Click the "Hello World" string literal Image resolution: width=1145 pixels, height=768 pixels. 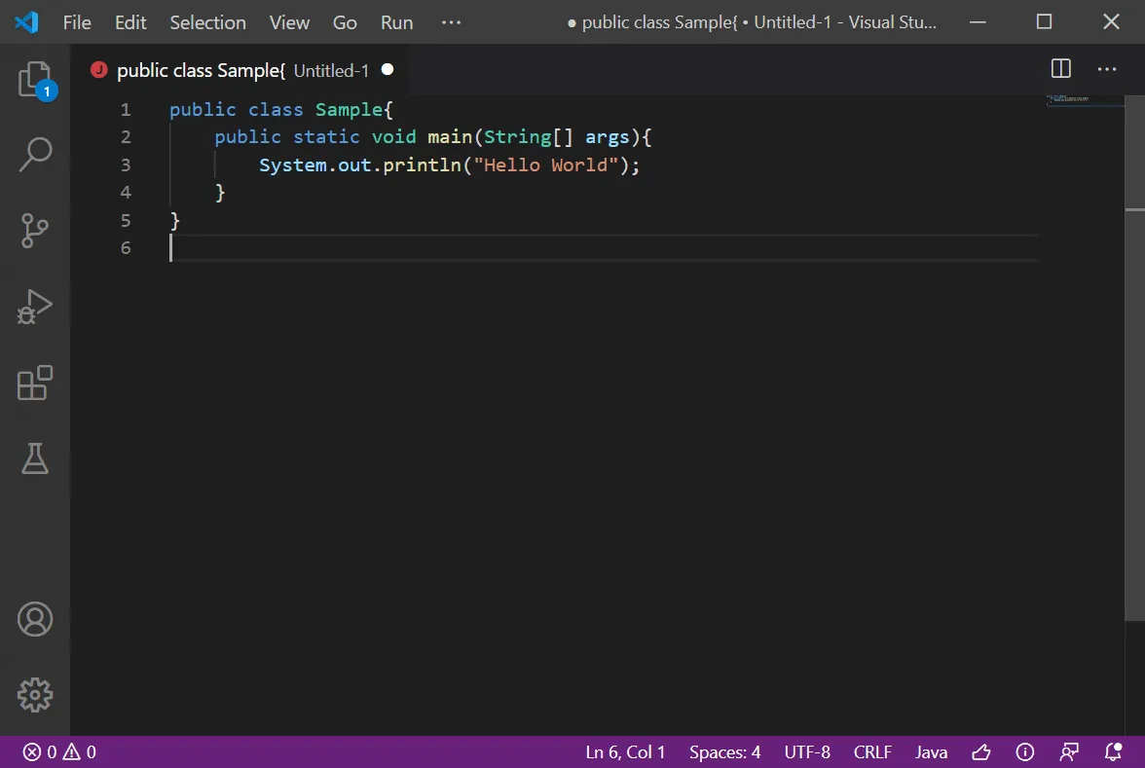click(545, 165)
